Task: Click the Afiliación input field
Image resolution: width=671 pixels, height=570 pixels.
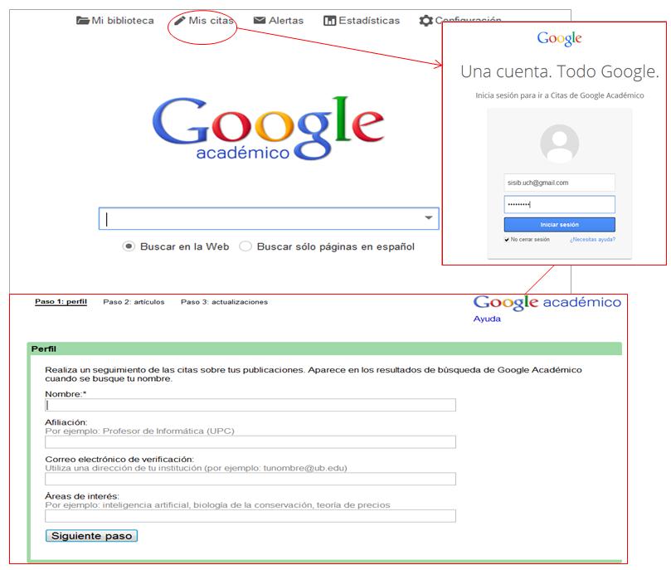Action: pyautogui.click(x=250, y=442)
